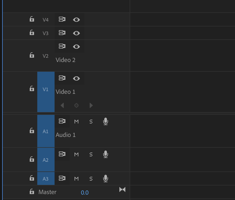This screenshot has width=235, height=200.
Task: Mute track A3
Action: (x=76, y=179)
